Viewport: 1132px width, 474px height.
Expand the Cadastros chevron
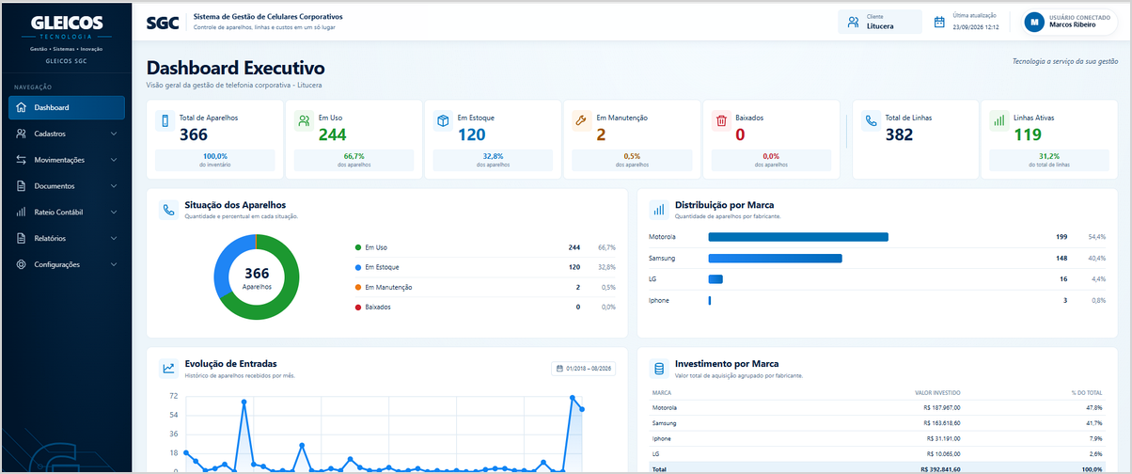tap(114, 134)
